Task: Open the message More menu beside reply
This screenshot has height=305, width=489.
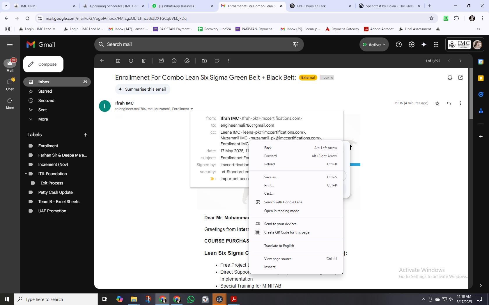Action: [460, 103]
